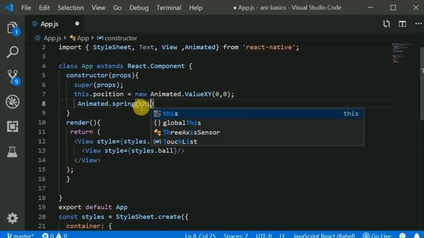
Task: Select the 'TouchList' suggestion
Action: 257,141
